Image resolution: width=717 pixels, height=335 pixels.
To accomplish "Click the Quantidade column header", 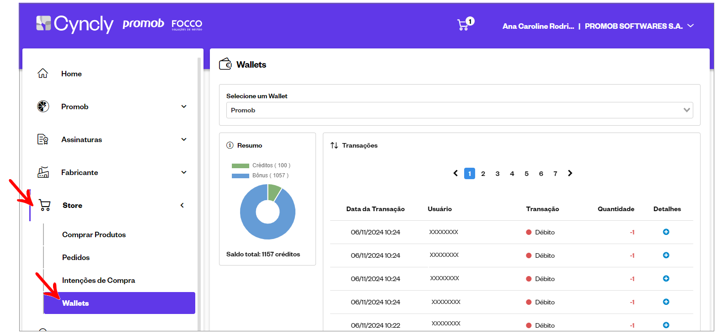I will point(616,209).
